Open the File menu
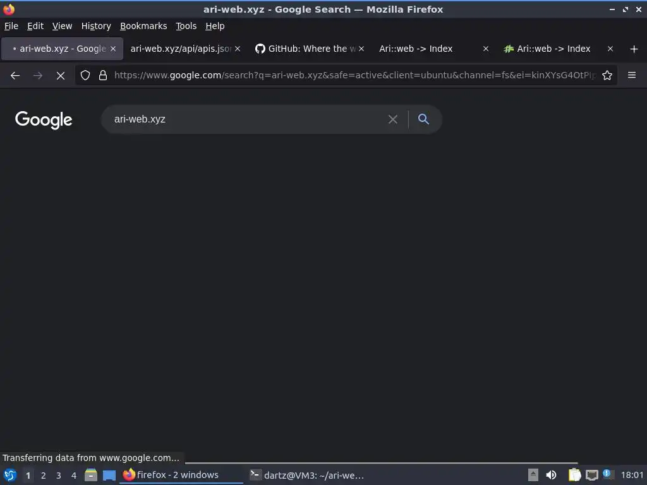 11,26
